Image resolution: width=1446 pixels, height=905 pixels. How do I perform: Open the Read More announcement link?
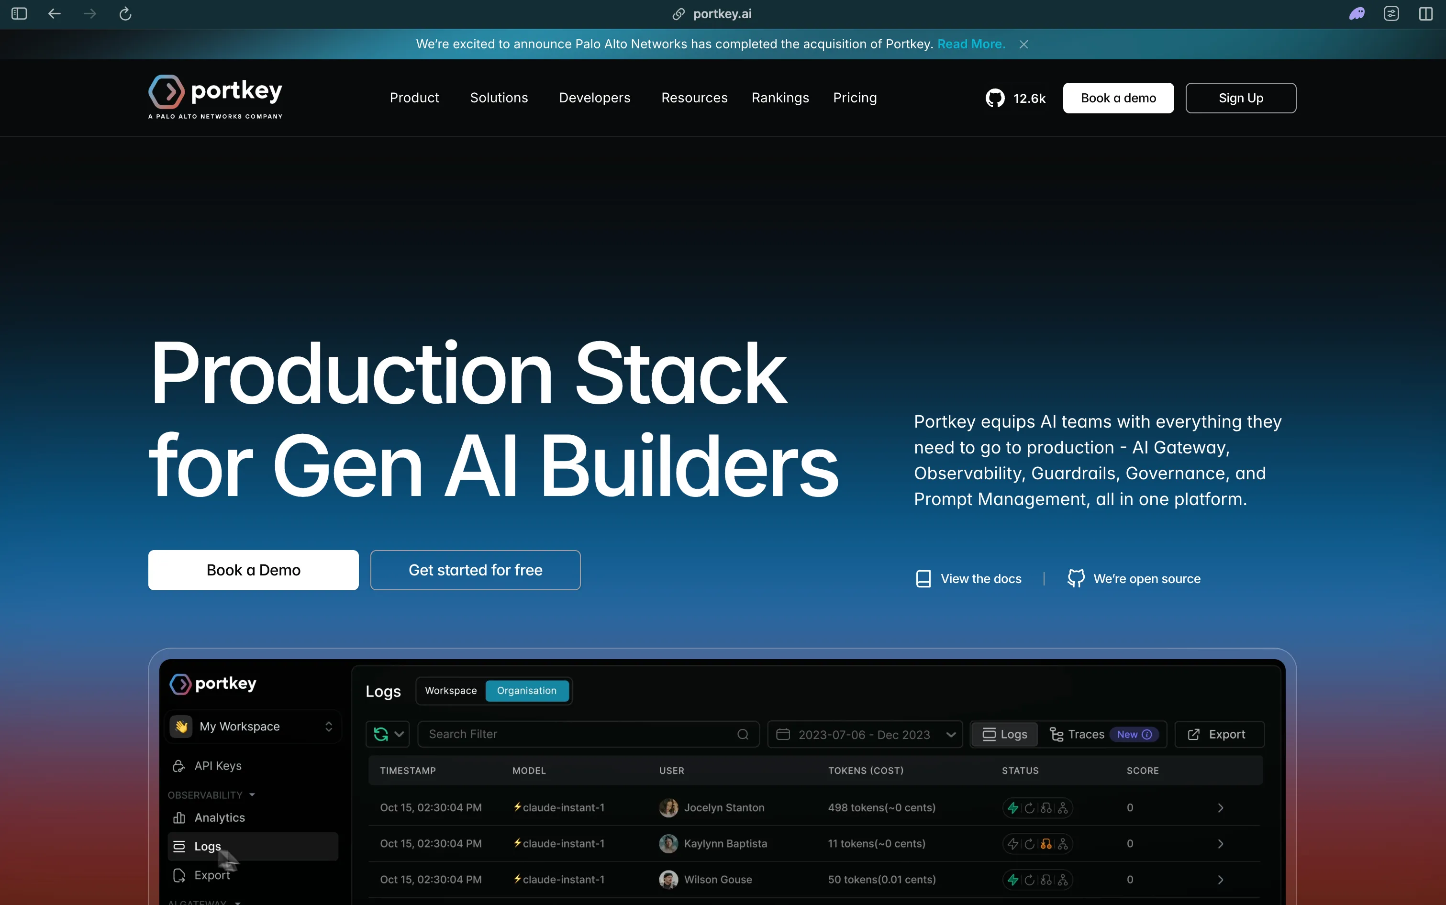coord(971,44)
